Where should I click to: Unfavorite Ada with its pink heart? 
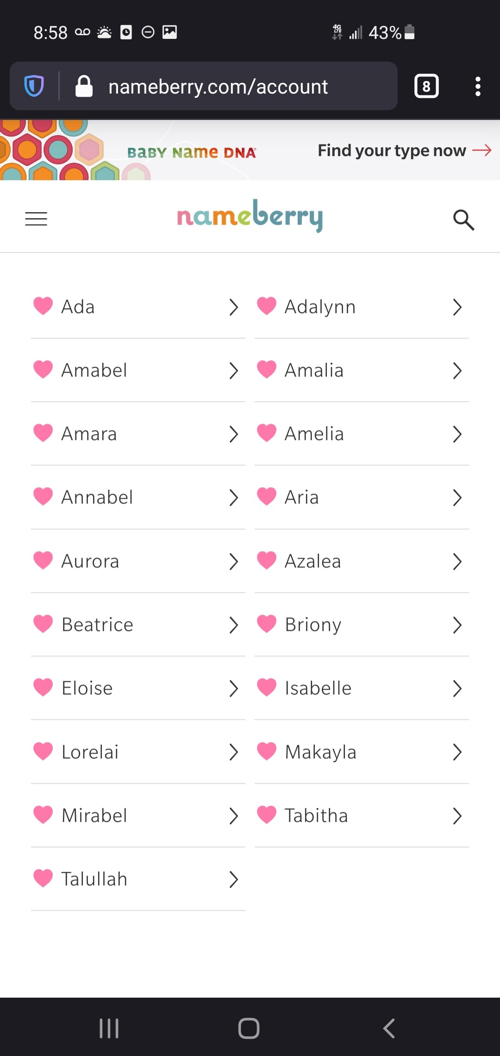[x=43, y=306]
